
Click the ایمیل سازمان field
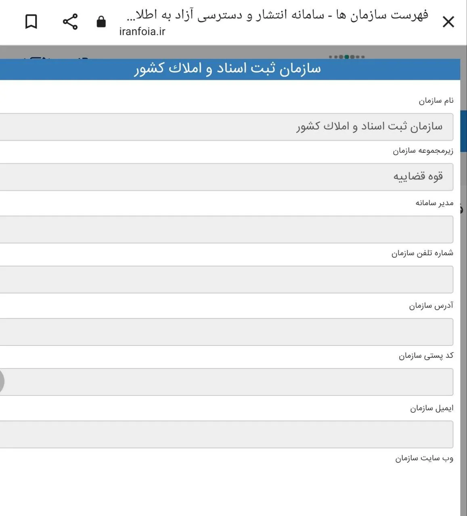point(226,434)
